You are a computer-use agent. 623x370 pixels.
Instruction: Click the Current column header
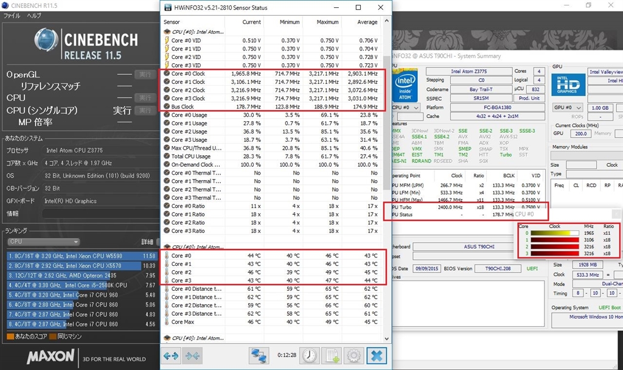point(251,23)
